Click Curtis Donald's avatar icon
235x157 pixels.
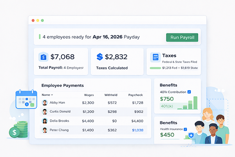pos(45,111)
